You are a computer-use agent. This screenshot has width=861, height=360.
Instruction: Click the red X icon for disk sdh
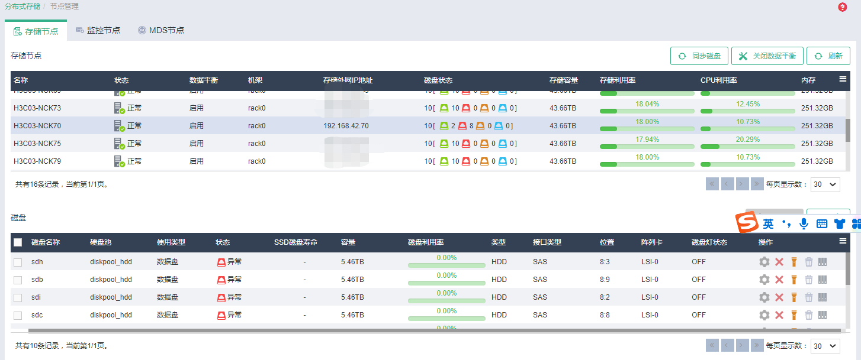point(779,262)
